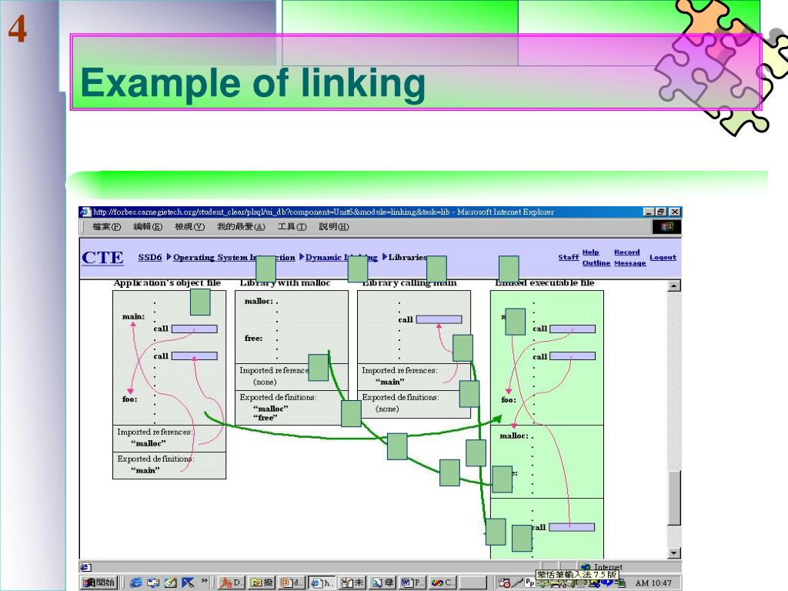The height and width of the screenshot is (591, 788).
Task: Open the Message link
Action: pyautogui.click(x=629, y=263)
